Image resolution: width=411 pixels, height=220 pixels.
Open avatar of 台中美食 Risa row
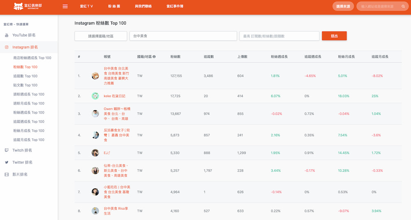pos(95,211)
